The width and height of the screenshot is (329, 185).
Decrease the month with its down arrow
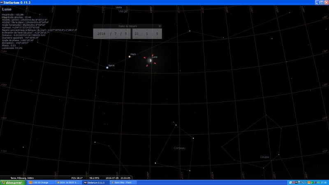[116, 38]
